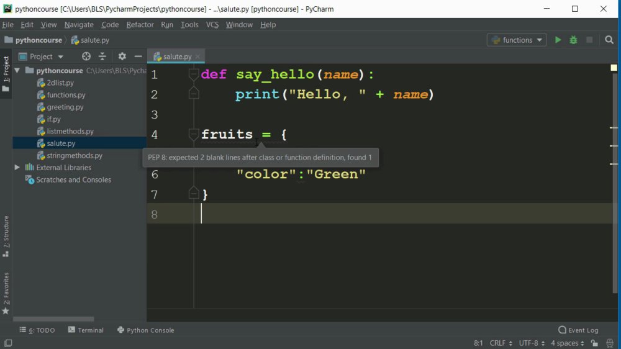Image resolution: width=621 pixels, height=349 pixels.
Task: Open the Navigate menu
Action: point(79,25)
